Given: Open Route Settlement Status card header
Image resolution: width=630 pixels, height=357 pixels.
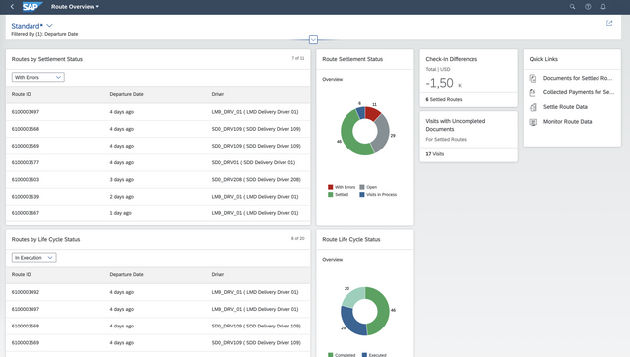Looking at the screenshot, I should [365, 59].
